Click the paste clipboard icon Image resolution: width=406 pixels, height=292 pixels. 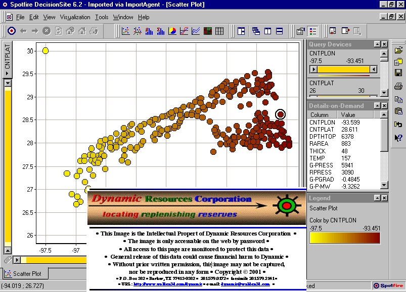[398, 111]
